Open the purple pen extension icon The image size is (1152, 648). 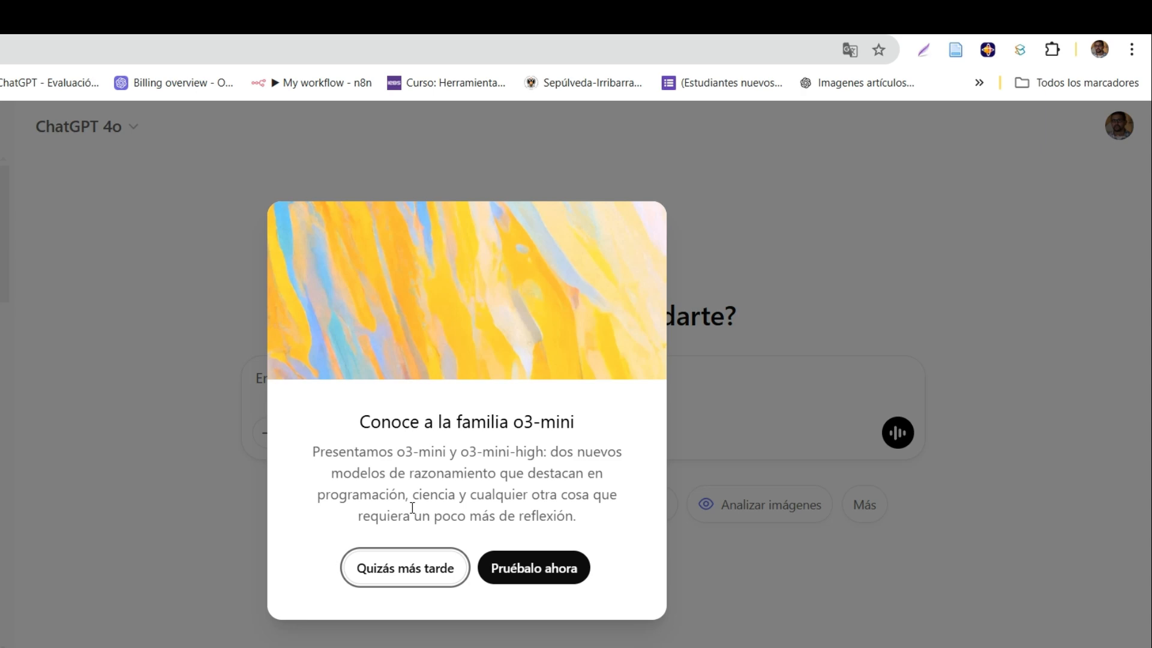[923, 50]
